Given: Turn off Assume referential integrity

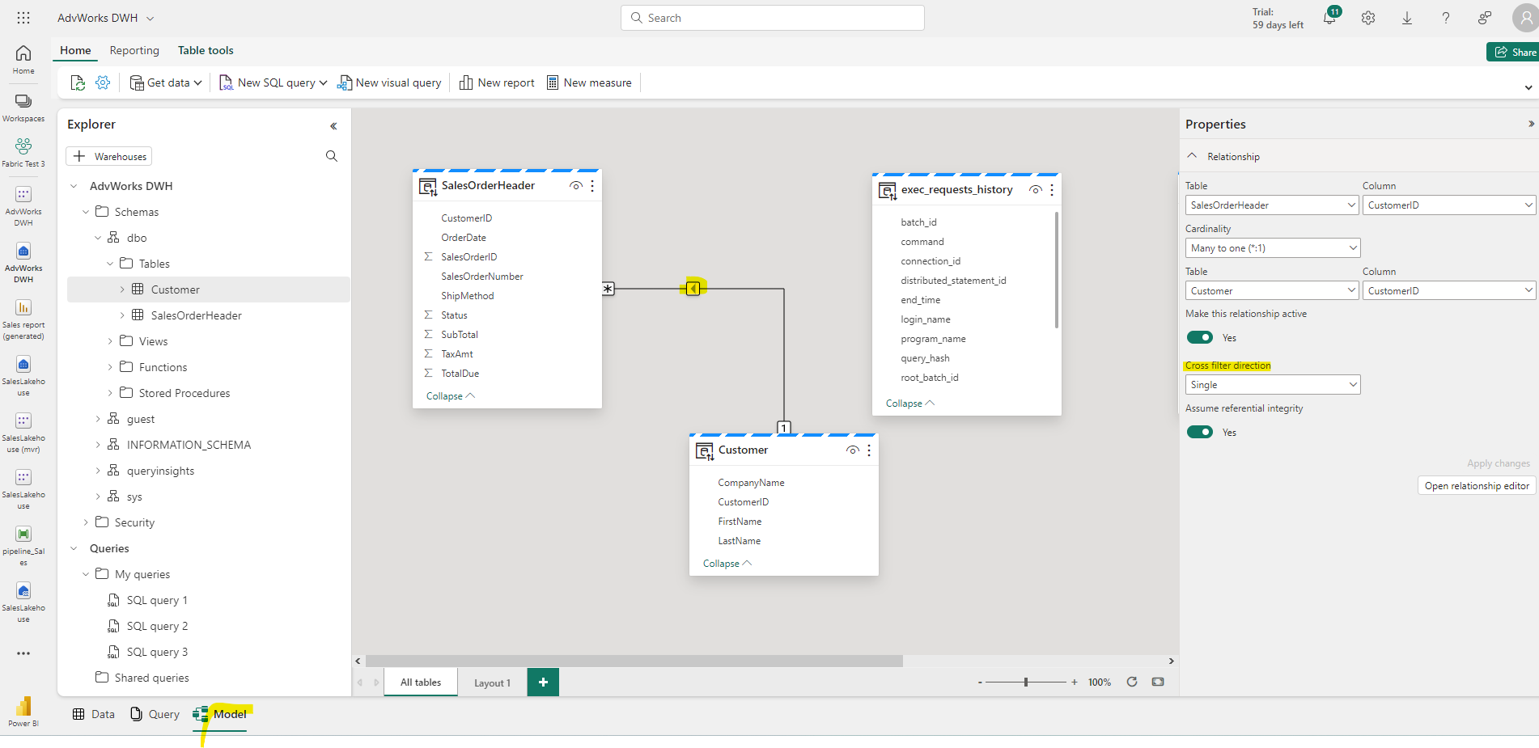Looking at the screenshot, I should 1200,432.
